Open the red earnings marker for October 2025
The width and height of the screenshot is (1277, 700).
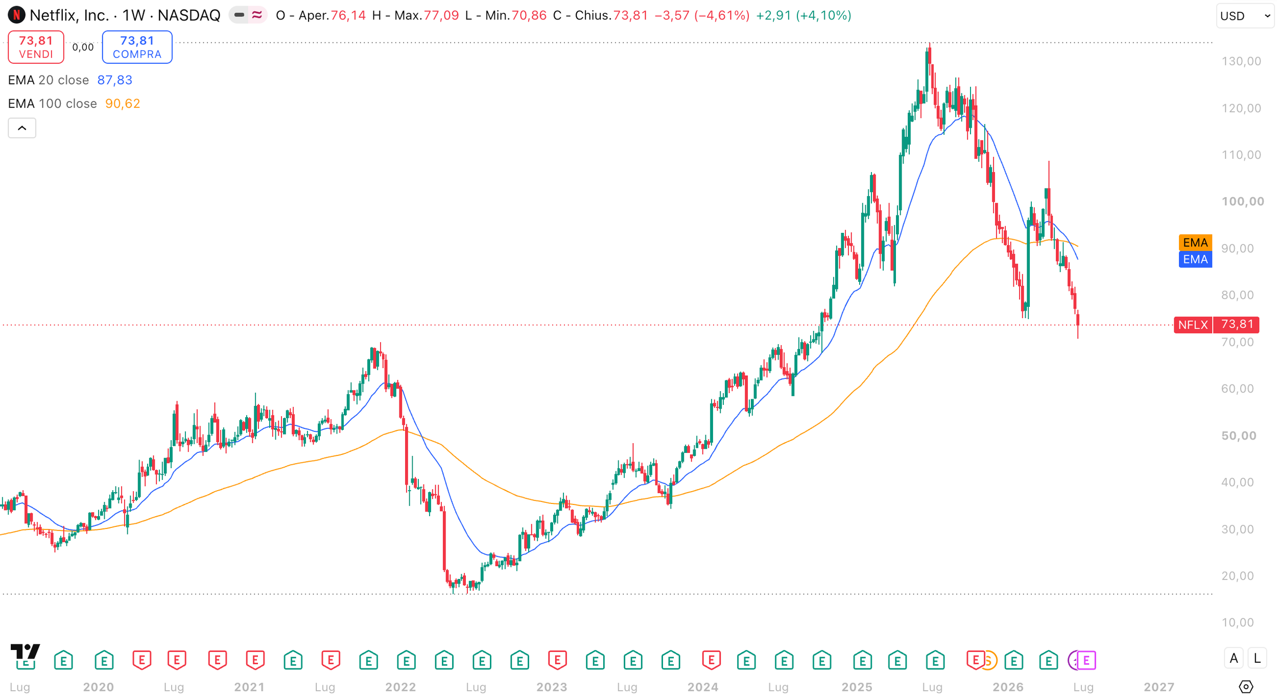[975, 660]
